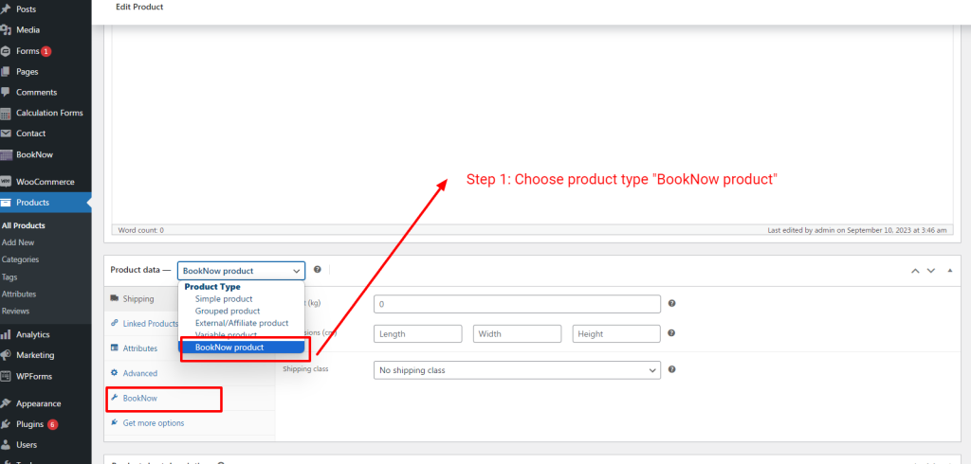Open Analytics menu item
The image size is (971, 464).
(x=33, y=334)
